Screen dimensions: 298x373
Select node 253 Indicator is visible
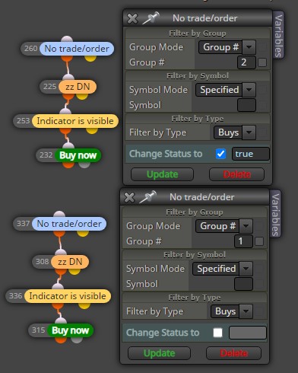pos(75,121)
